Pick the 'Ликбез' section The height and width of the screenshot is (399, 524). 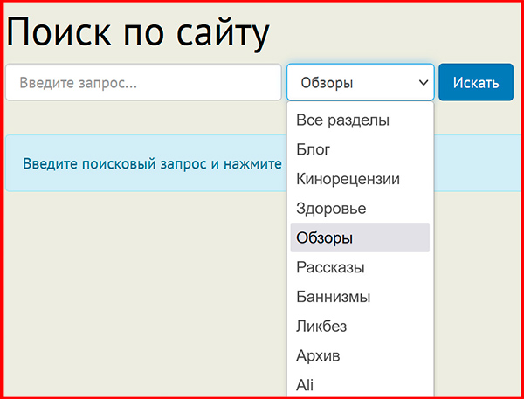(x=321, y=327)
